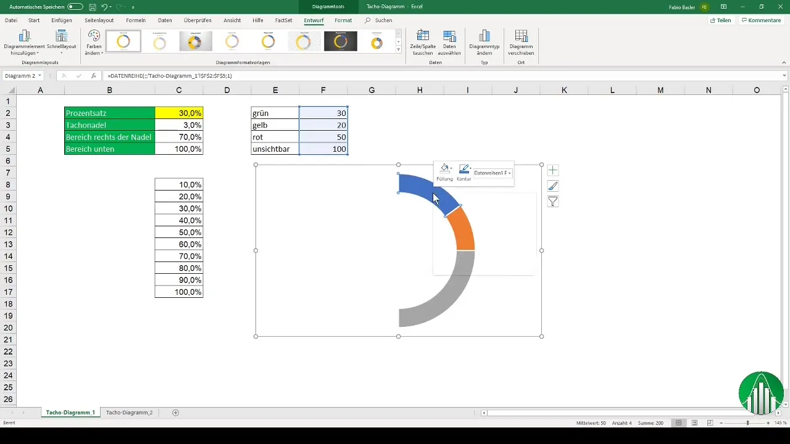Switch to the Einfügen ribbon tab
The height and width of the screenshot is (444, 790).
point(62,20)
